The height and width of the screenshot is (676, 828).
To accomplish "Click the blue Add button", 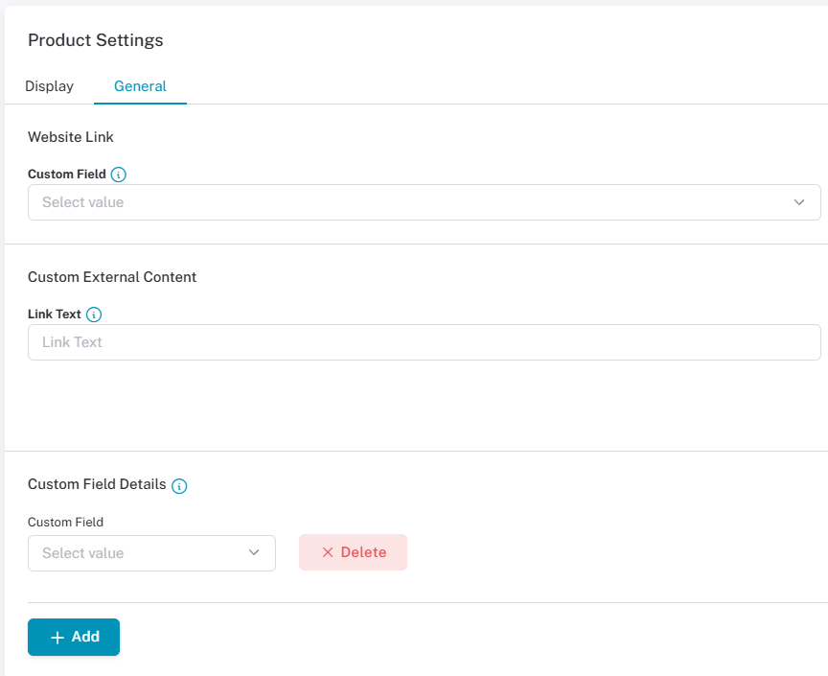I will point(74,637).
